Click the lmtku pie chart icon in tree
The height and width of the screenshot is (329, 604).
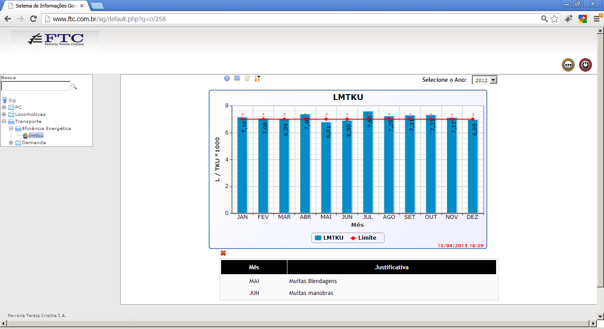pyautogui.click(x=26, y=136)
